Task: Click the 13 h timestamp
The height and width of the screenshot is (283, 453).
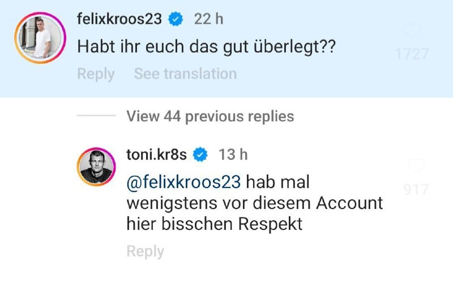Action: pos(233,154)
